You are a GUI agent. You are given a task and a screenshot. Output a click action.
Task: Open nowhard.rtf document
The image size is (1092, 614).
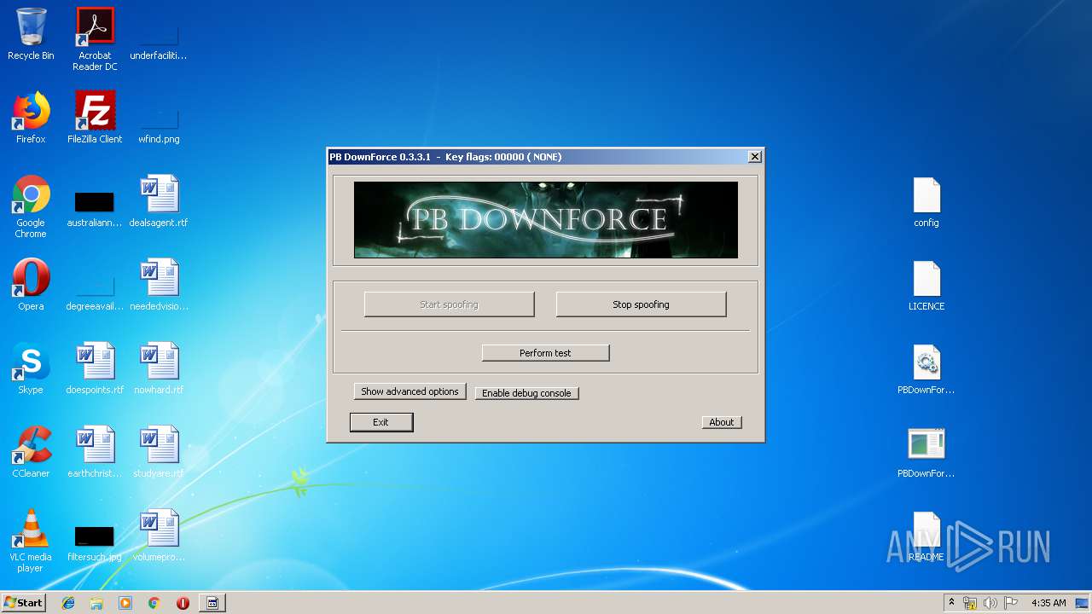[x=159, y=369]
